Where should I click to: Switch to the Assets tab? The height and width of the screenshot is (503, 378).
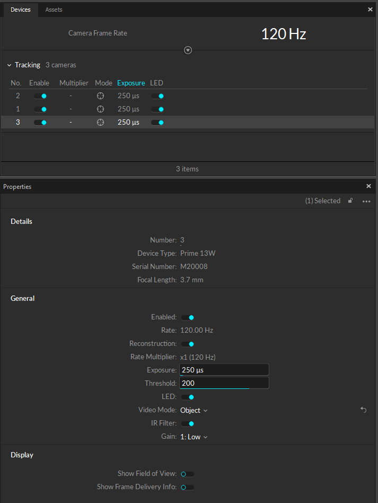(54, 9)
